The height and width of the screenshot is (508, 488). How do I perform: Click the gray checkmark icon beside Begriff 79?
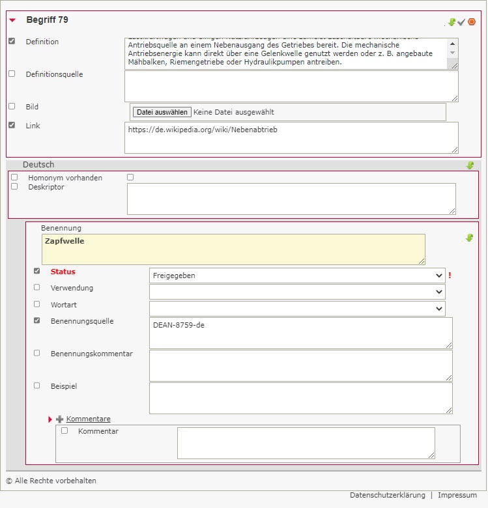click(x=461, y=22)
